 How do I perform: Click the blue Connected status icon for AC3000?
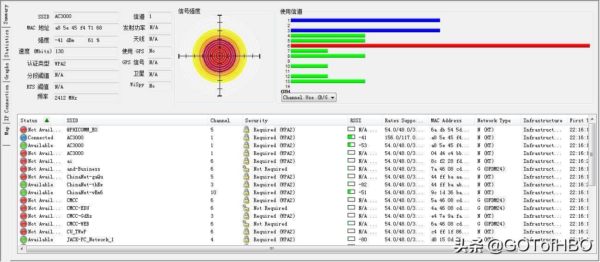tap(24, 137)
